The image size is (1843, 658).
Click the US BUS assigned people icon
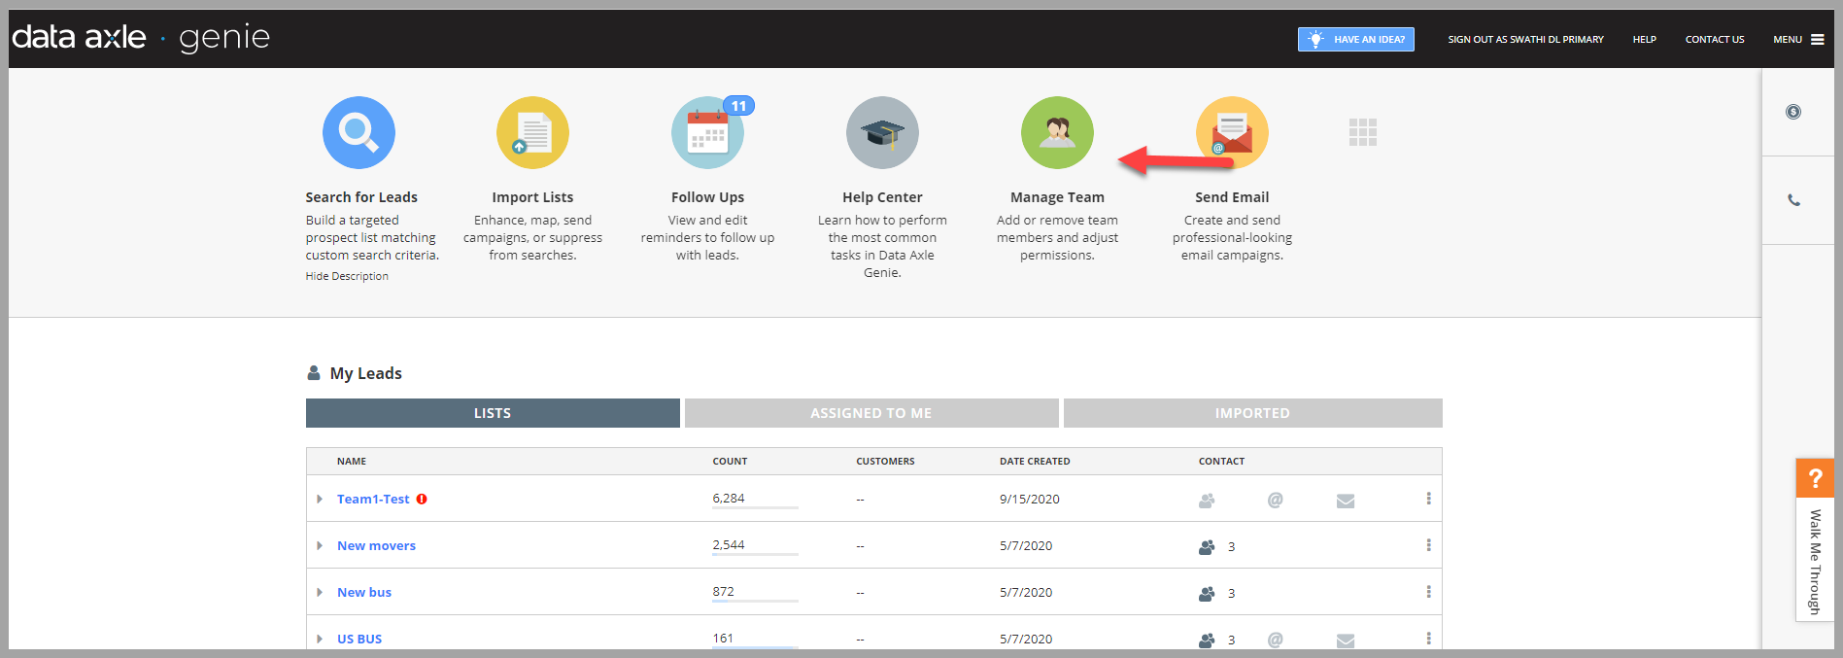[1207, 641]
